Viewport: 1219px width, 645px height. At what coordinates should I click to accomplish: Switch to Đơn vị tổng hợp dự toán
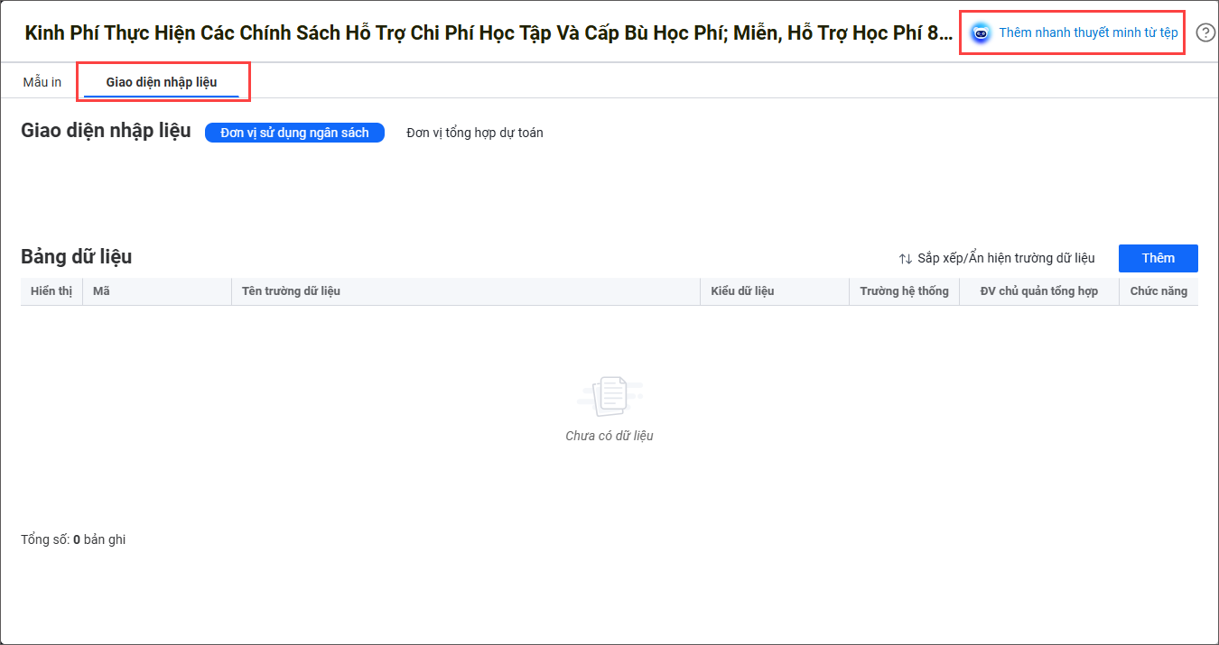(x=475, y=133)
